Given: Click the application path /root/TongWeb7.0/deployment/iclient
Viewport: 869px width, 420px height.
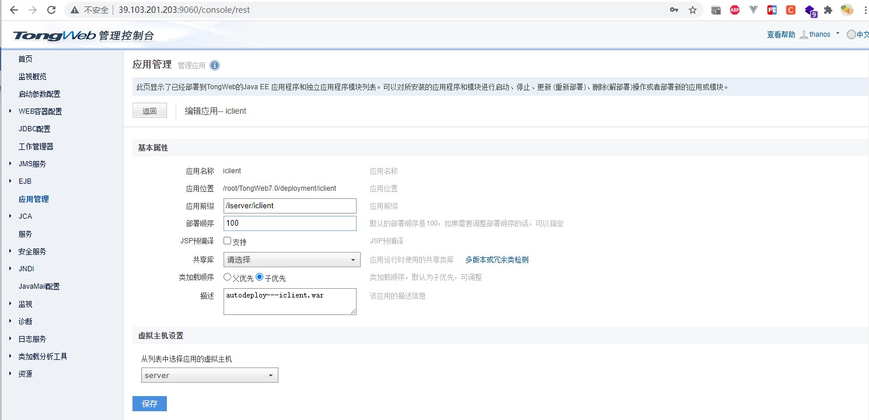Looking at the screenshot, I should click(x=280, y=188).
